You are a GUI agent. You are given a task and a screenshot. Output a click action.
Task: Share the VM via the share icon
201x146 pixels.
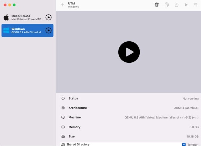tap(177, 5)
